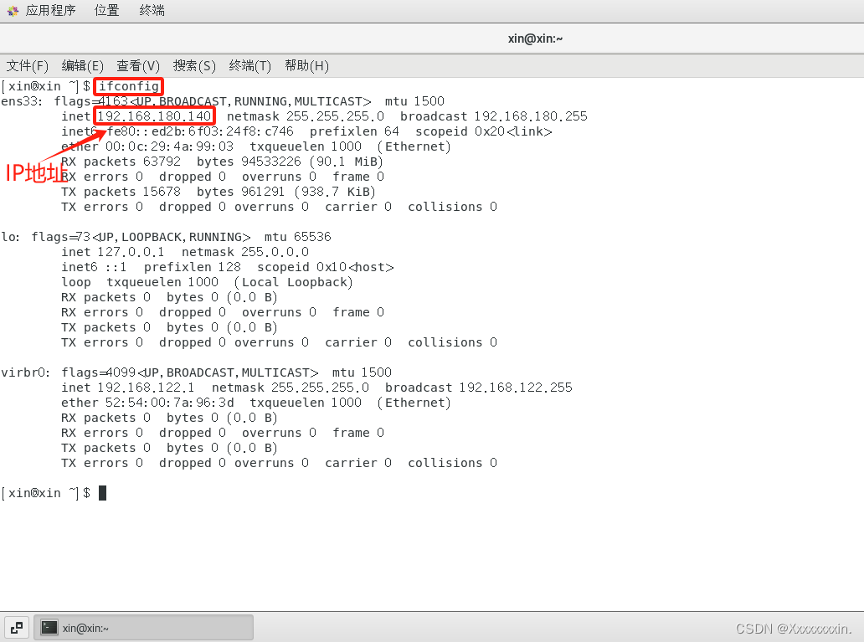Open the 帮助(H) menu
The height and width of the screenshot is (642, 864).
click(306, 66)
